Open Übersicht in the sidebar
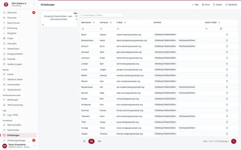241x150 pixels. [19, 12]
